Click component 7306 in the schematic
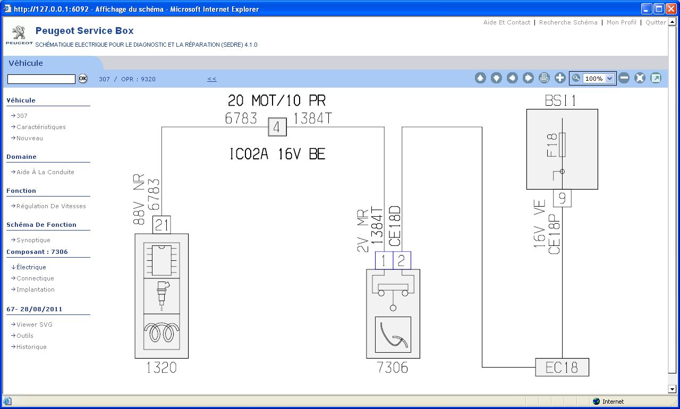 tap(393, 313)
